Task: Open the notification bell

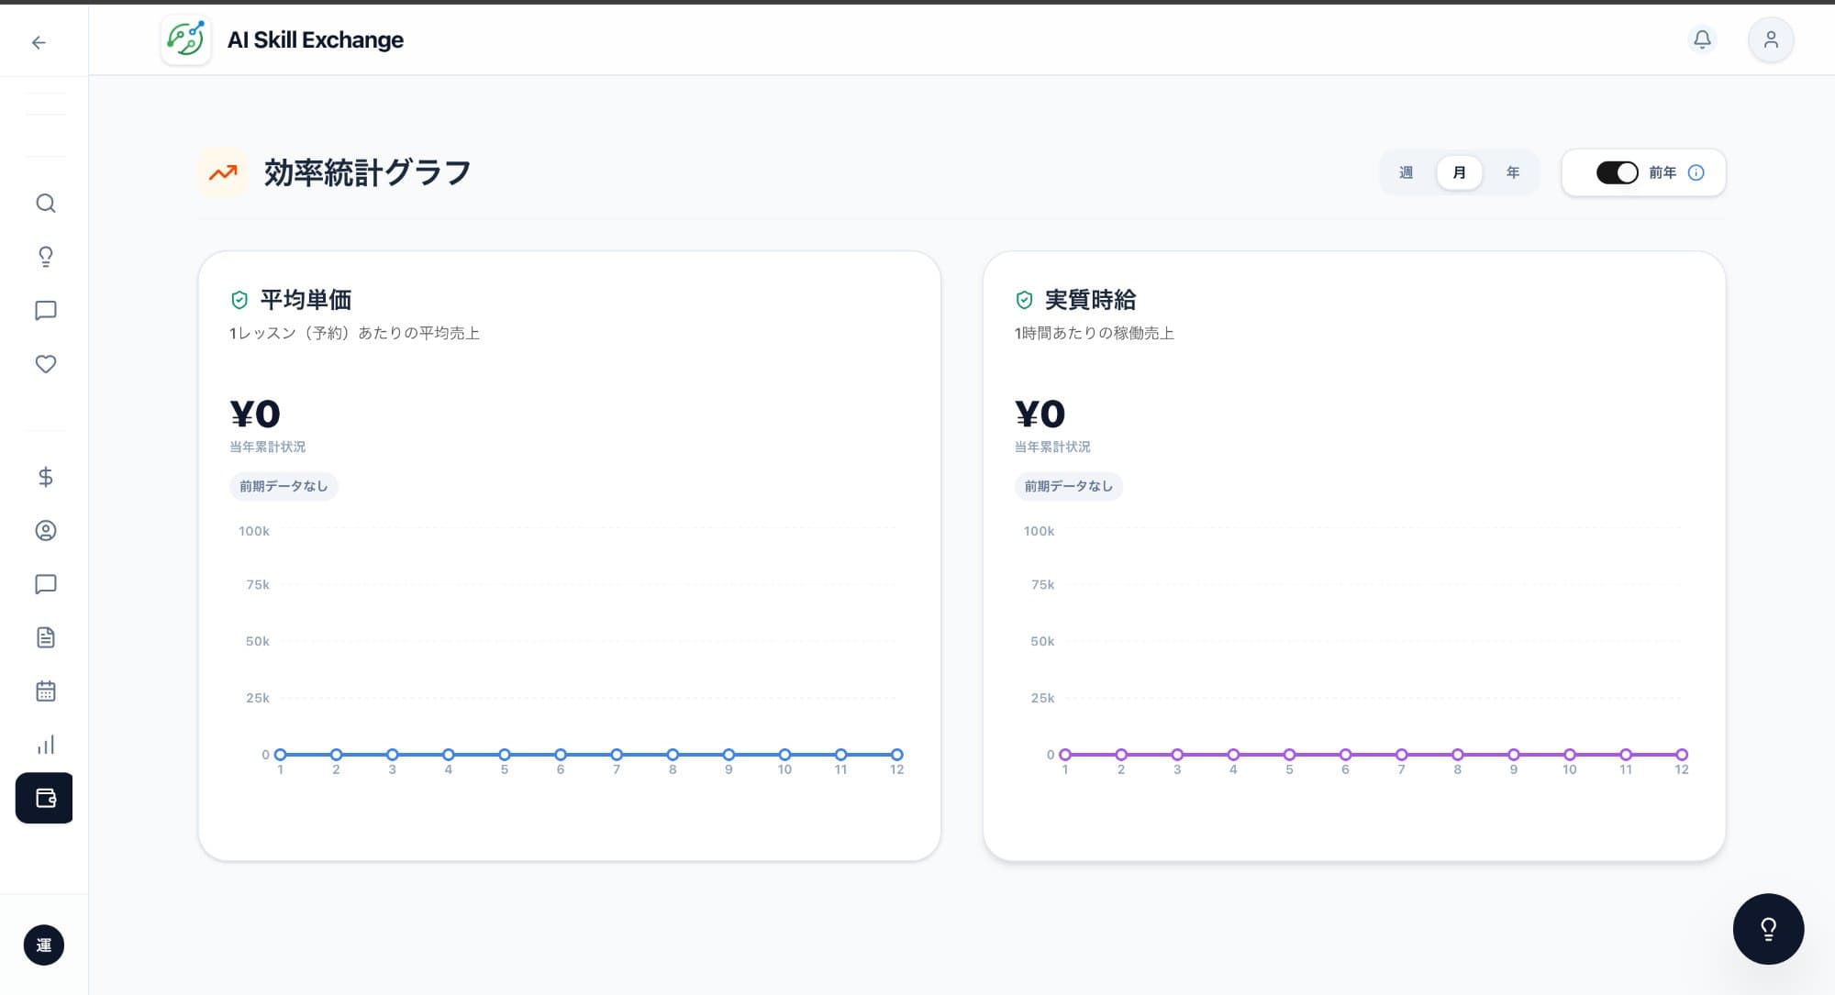Action: point(1702,39)
